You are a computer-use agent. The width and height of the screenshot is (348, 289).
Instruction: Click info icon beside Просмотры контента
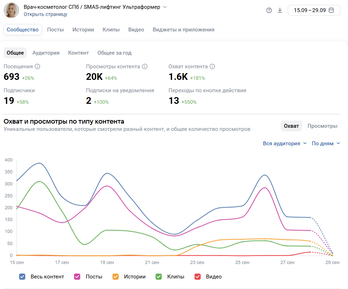(145, 66)
